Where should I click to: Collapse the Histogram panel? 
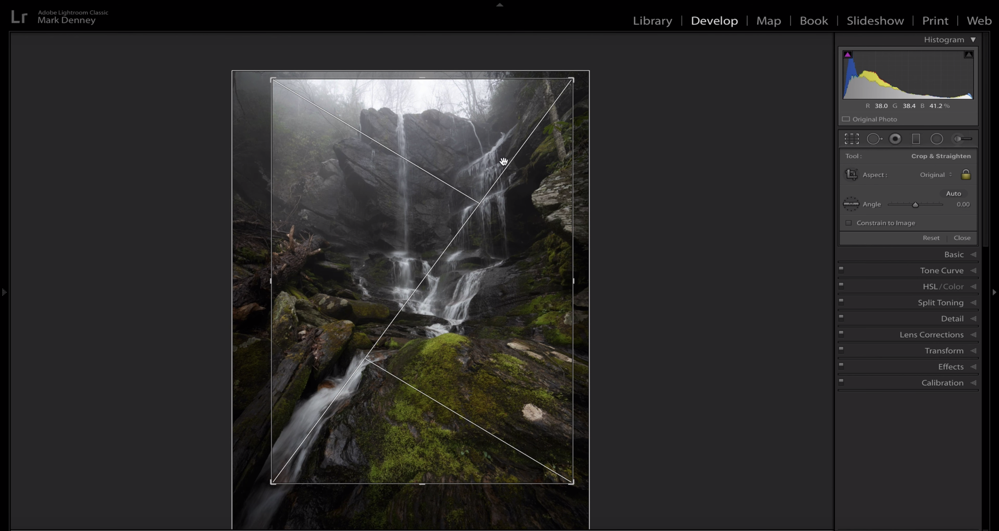pos(973,39)
